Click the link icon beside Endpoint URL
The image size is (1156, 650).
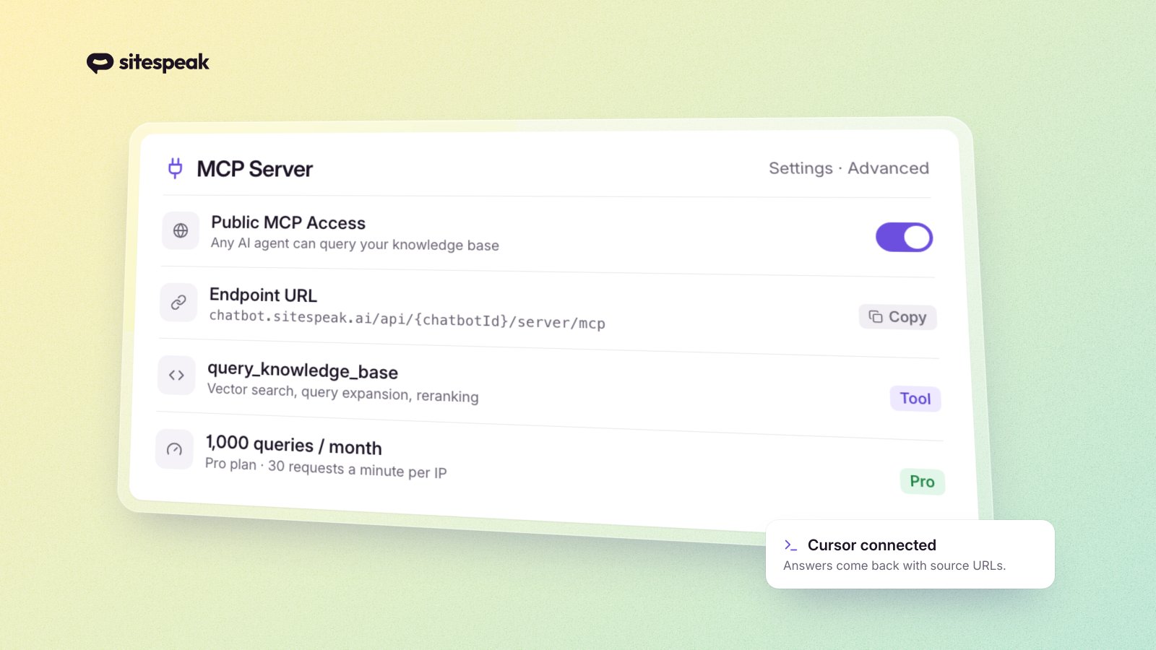point(178,302)
